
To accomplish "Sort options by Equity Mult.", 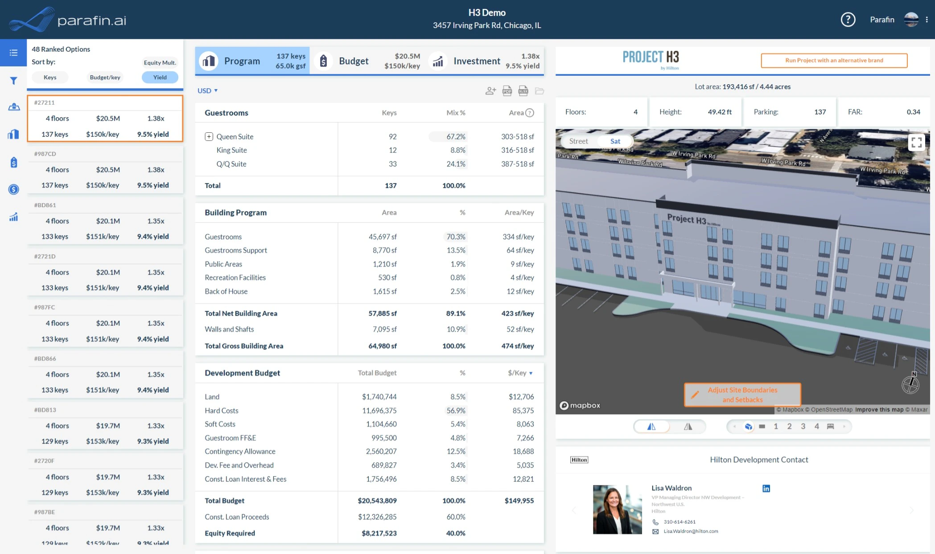I will point(160,63).
